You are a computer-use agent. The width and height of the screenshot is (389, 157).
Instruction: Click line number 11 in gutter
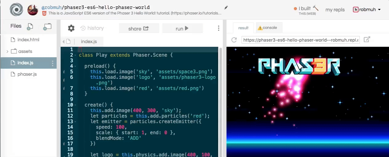[x=70, y=111]
